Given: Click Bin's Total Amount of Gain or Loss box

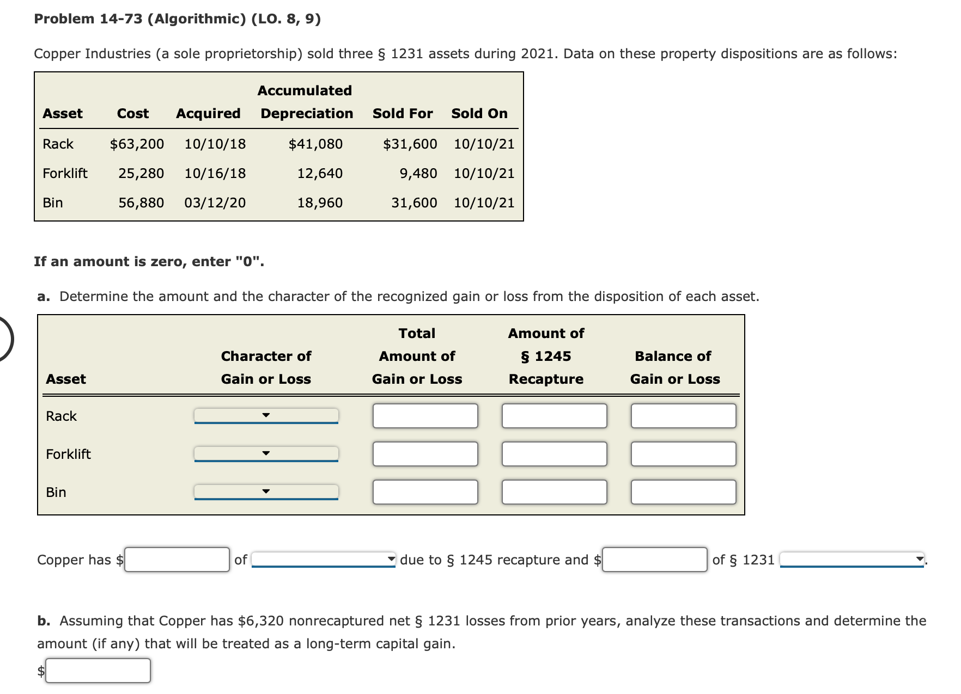Looking at the screenshot, I should pos(425,491).
